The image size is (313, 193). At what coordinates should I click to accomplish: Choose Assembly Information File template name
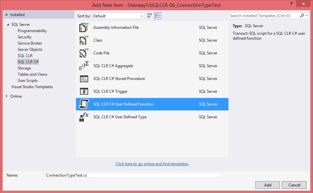(116, 28)
